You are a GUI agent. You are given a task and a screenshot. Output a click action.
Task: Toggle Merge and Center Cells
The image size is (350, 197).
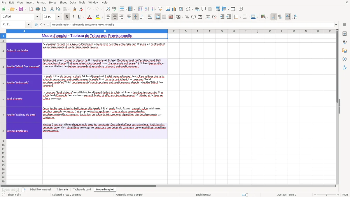pos(158,17)
